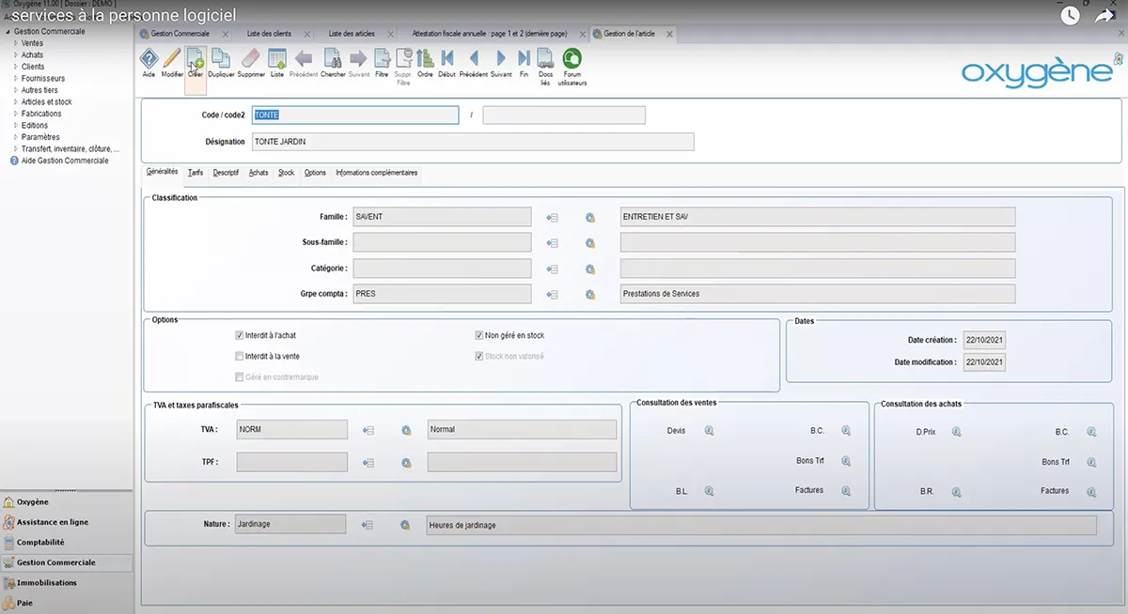This screenshot has height=614, width=1128.
Task: Toggle Non géré en stock checkbox
Action: pyautogui.click(x=478, y=335)
